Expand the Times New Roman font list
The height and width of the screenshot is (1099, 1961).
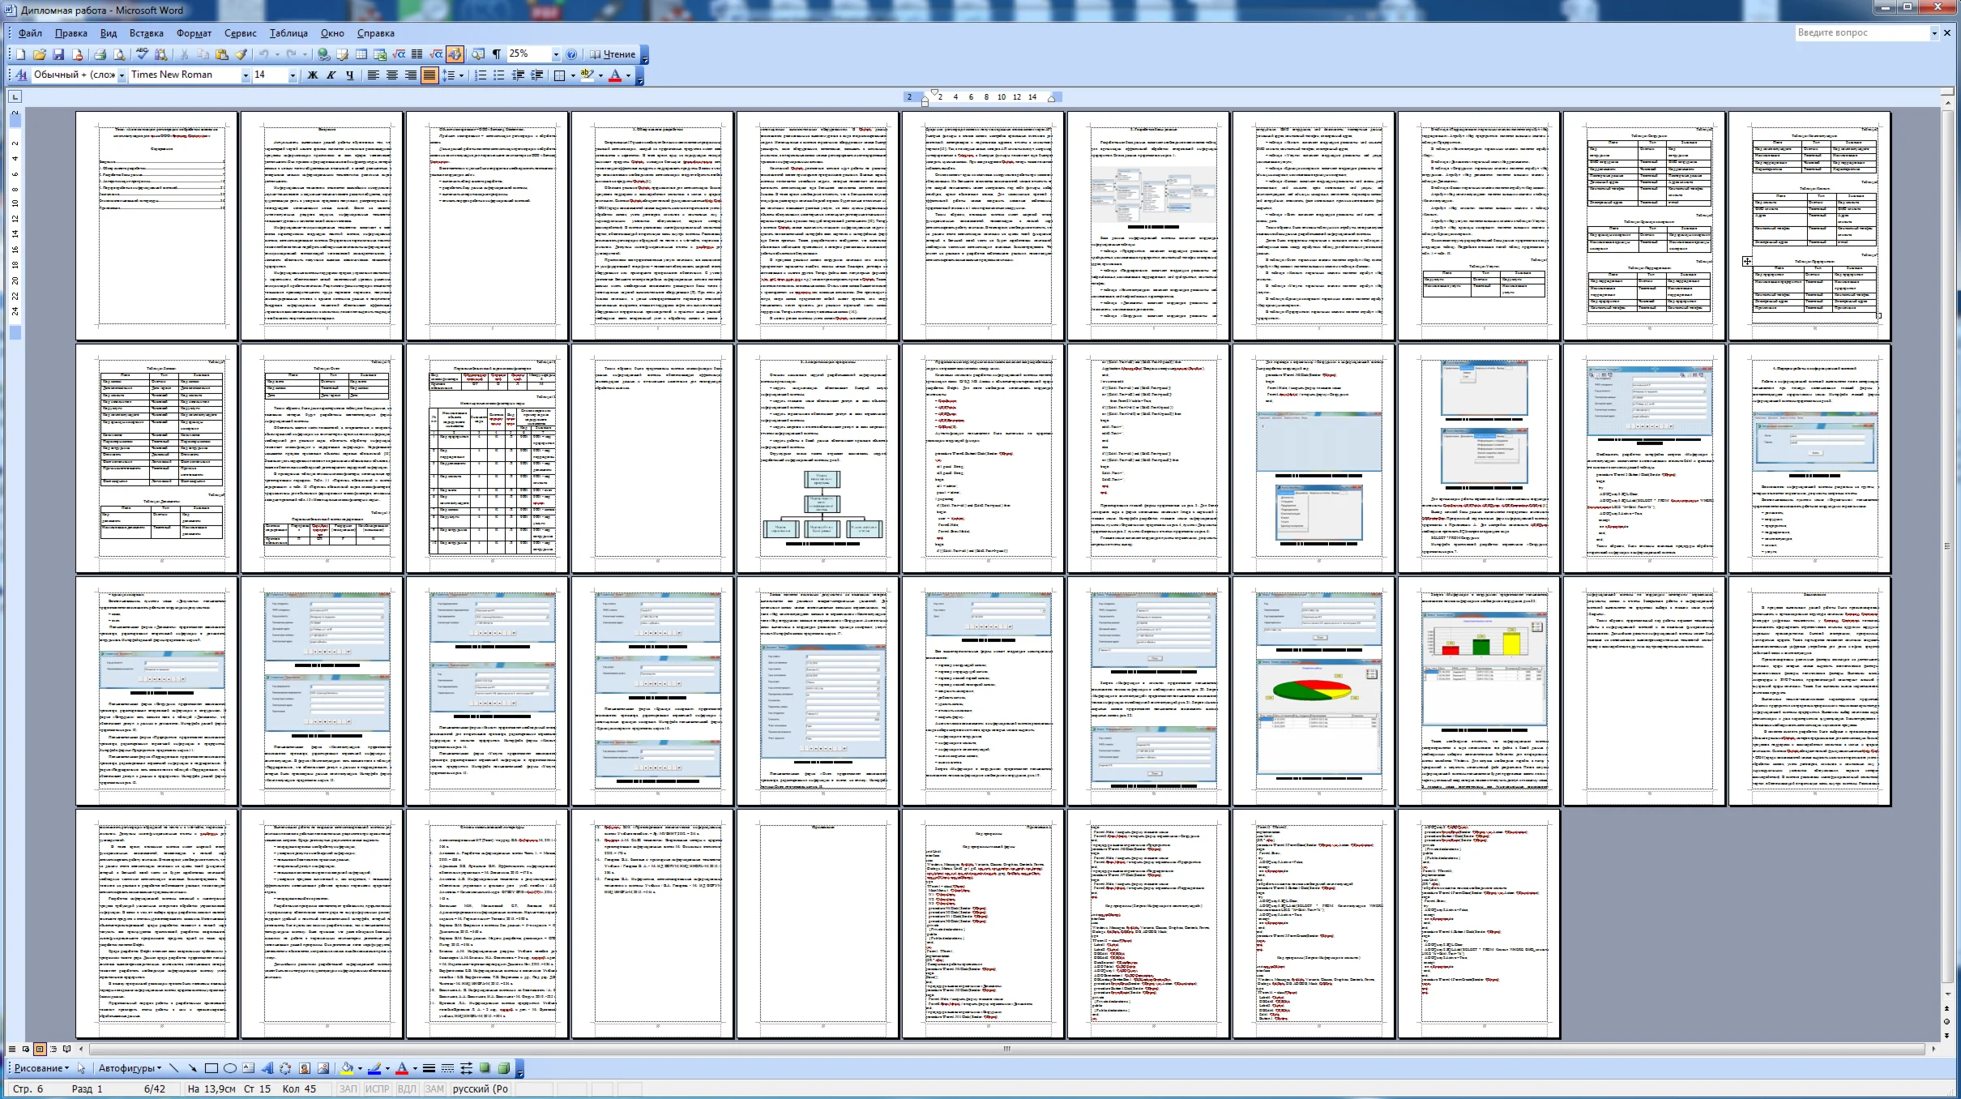[246, 75]
